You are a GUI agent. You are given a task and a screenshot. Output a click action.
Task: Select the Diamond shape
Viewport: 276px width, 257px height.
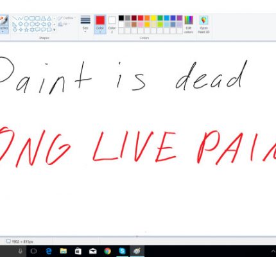pyautogui.click(x=21, y=24)
